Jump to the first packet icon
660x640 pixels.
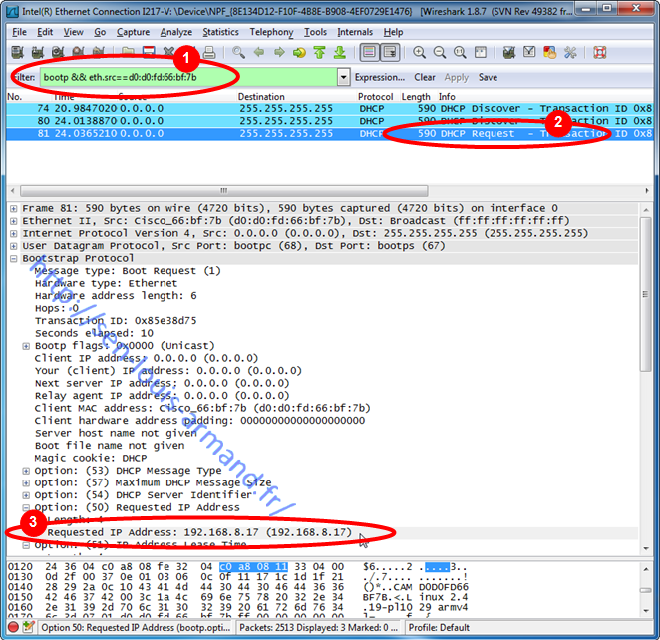(319, 52)
